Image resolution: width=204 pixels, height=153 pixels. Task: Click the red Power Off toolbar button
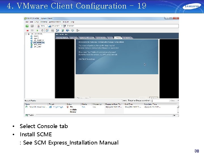tap(27, 30)
